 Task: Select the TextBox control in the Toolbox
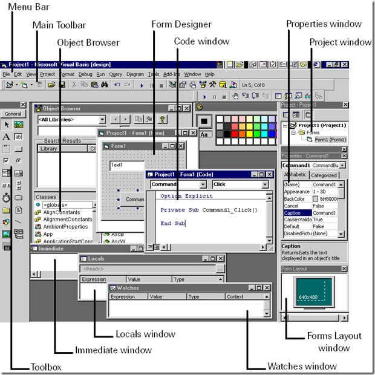(x=19, y=137)
